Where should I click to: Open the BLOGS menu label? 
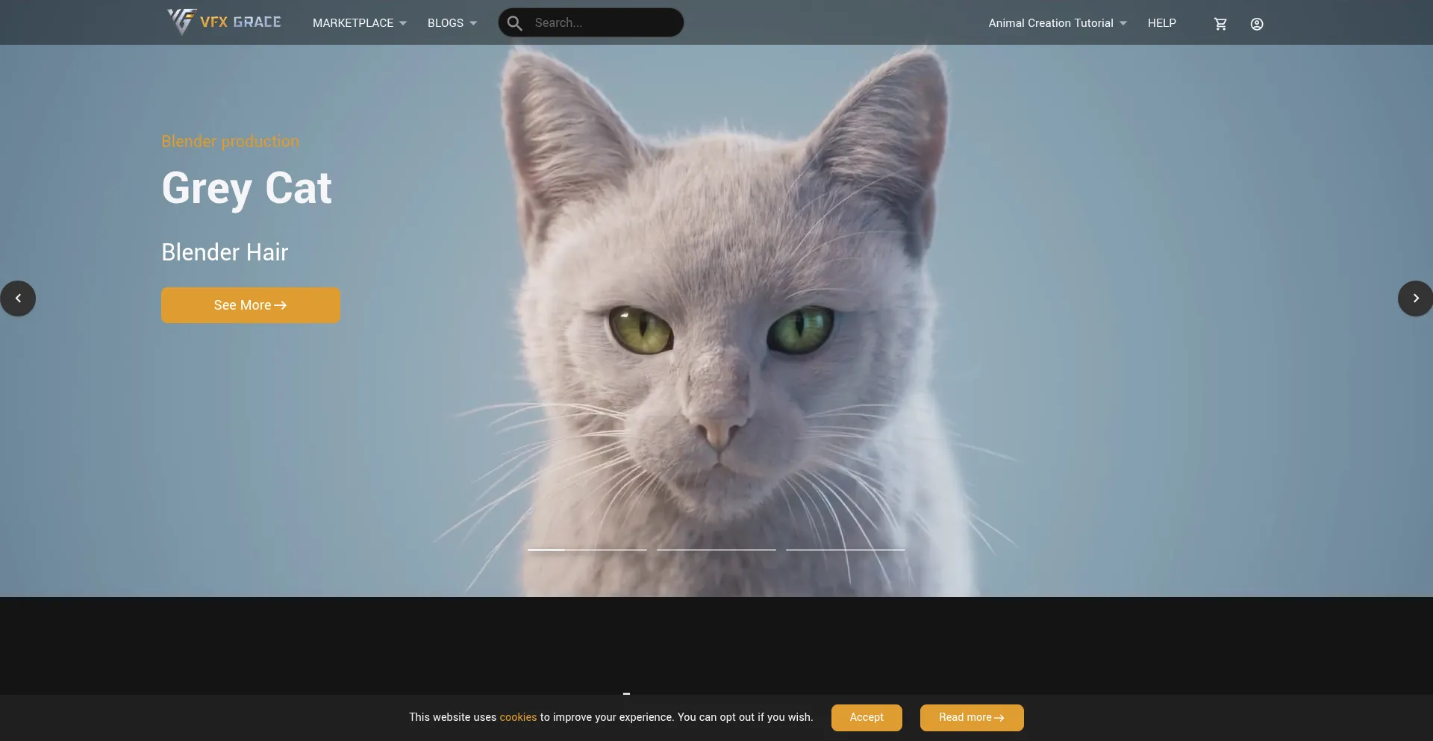(445, 23)
